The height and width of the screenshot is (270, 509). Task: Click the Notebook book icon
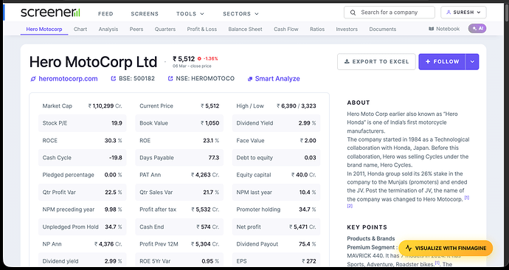point(431,29)
